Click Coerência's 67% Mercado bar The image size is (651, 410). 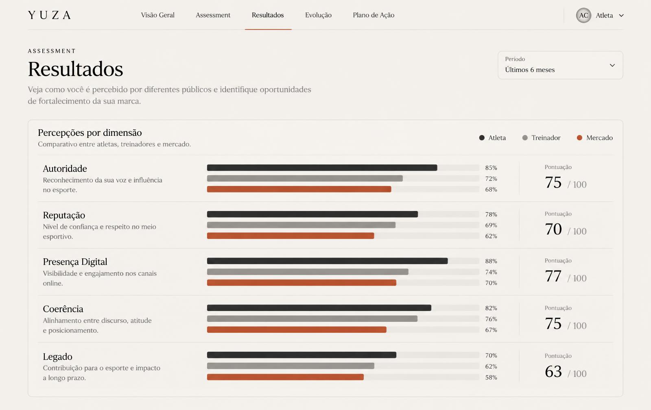(x=297, y=330)
